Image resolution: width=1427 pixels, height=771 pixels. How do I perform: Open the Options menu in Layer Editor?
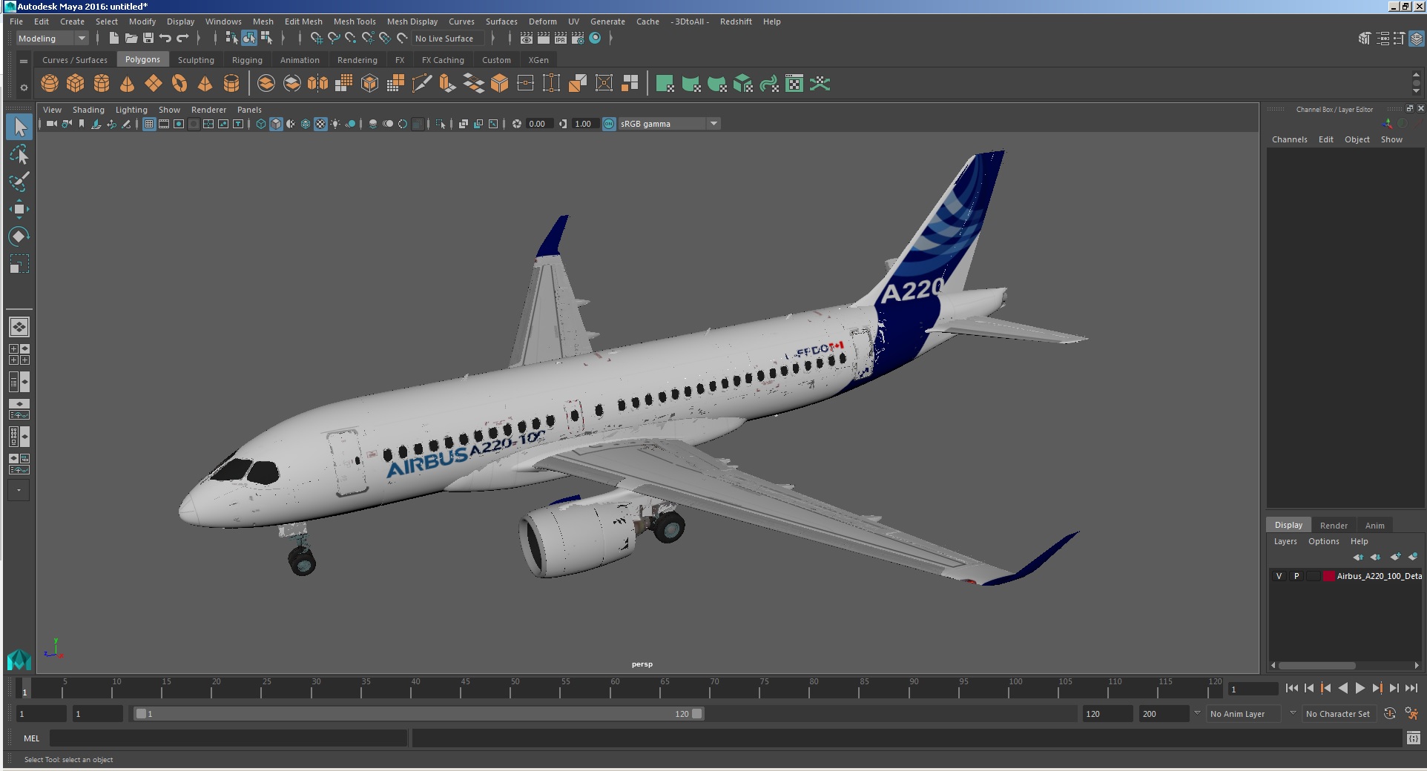[x=1323, y=541]
